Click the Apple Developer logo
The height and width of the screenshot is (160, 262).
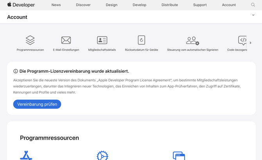click(x=21, y=5)
